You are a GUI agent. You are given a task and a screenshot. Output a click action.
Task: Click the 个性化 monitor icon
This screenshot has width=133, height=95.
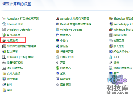pos(57,41)
